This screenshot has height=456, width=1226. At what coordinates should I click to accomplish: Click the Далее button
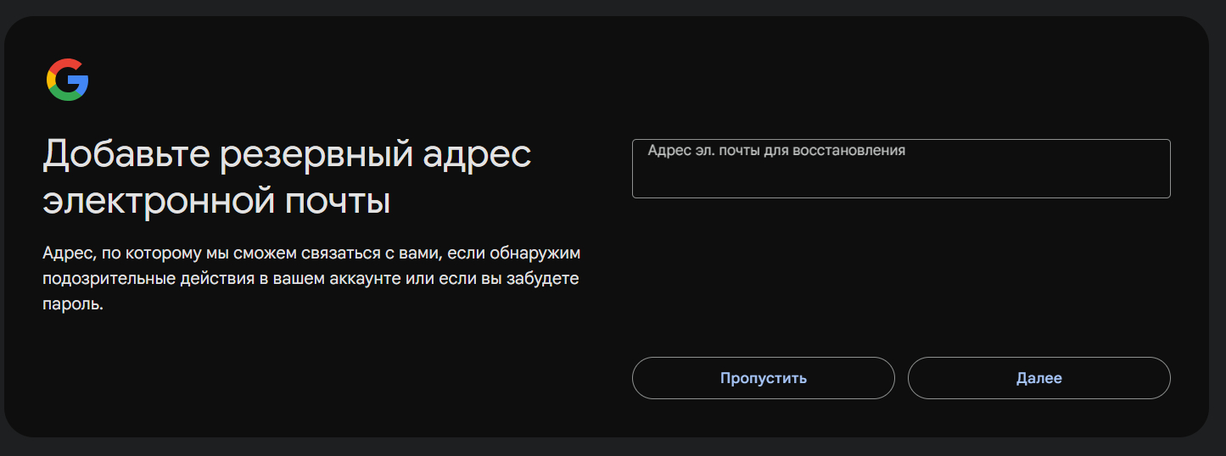pyautogui.click(x=1039, y=378)
